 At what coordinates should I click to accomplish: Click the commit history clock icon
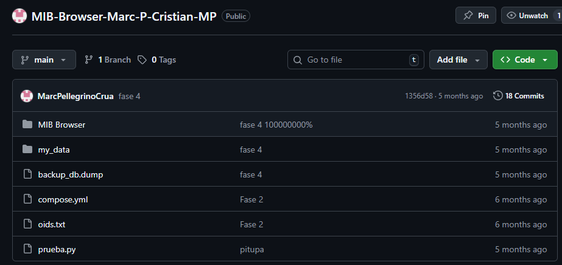(x=498, y=96)
